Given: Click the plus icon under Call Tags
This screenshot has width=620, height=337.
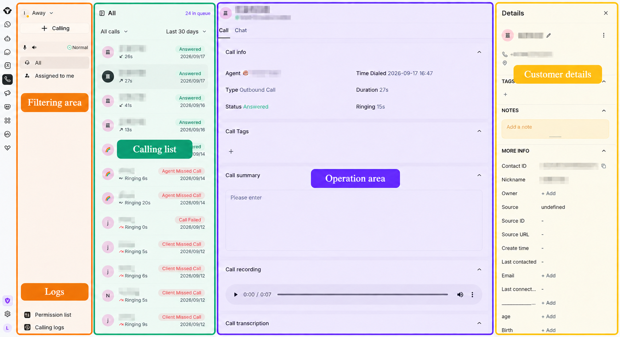Looking at the screenshot, I should [231, 152].
